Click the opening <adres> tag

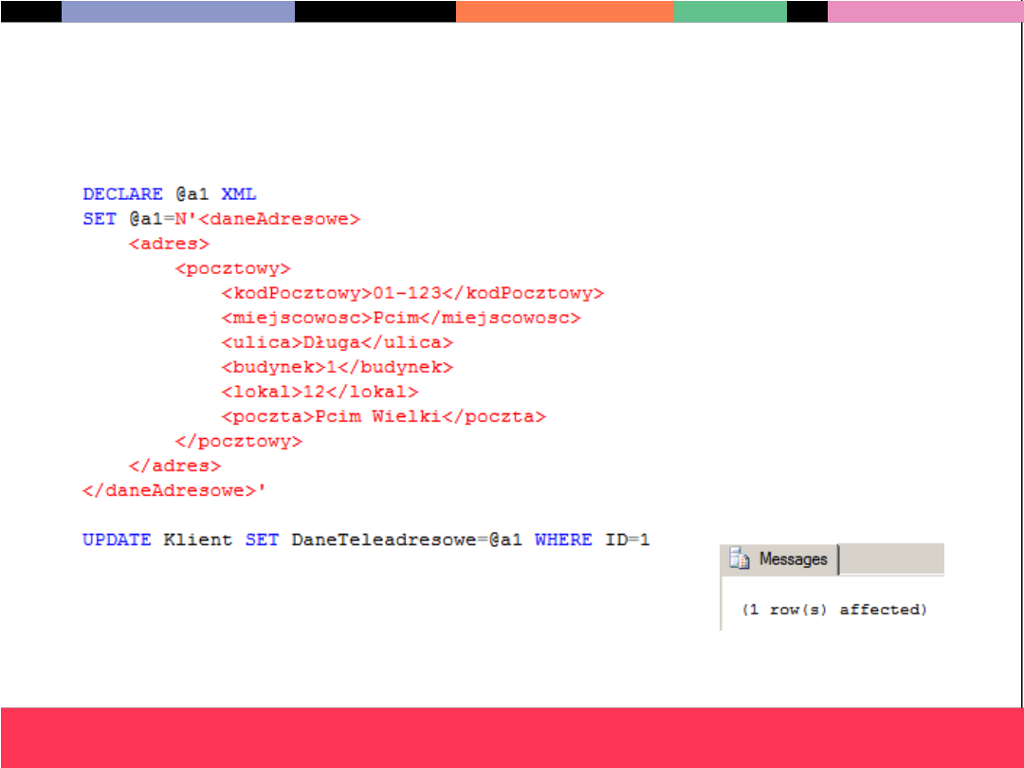pyautogui.click(x=169, y=244)
